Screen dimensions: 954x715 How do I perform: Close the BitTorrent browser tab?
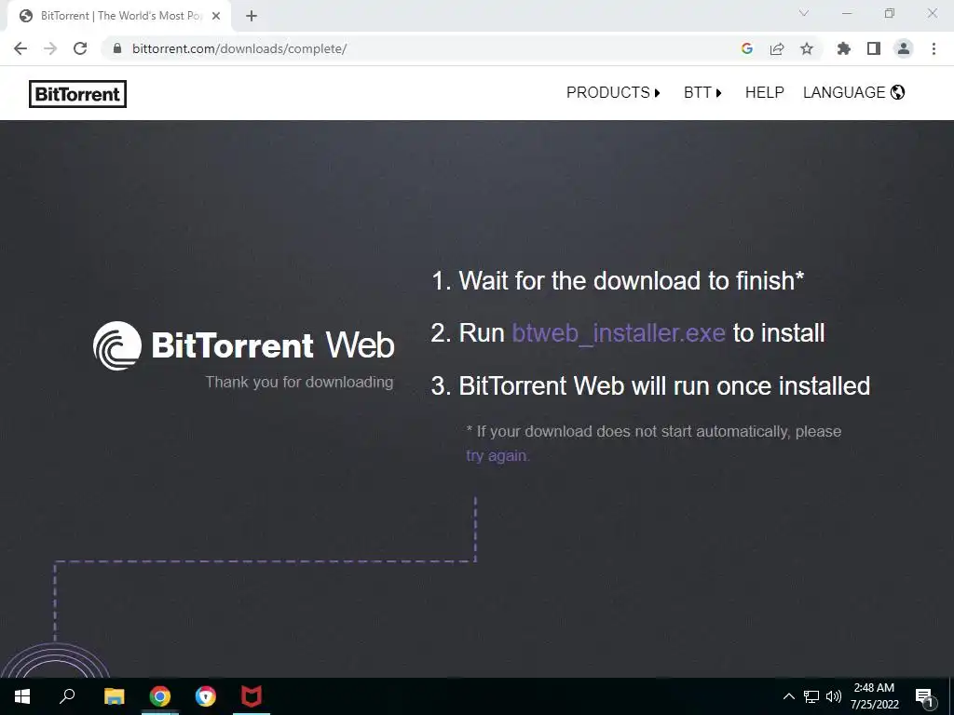coord(216,16)
